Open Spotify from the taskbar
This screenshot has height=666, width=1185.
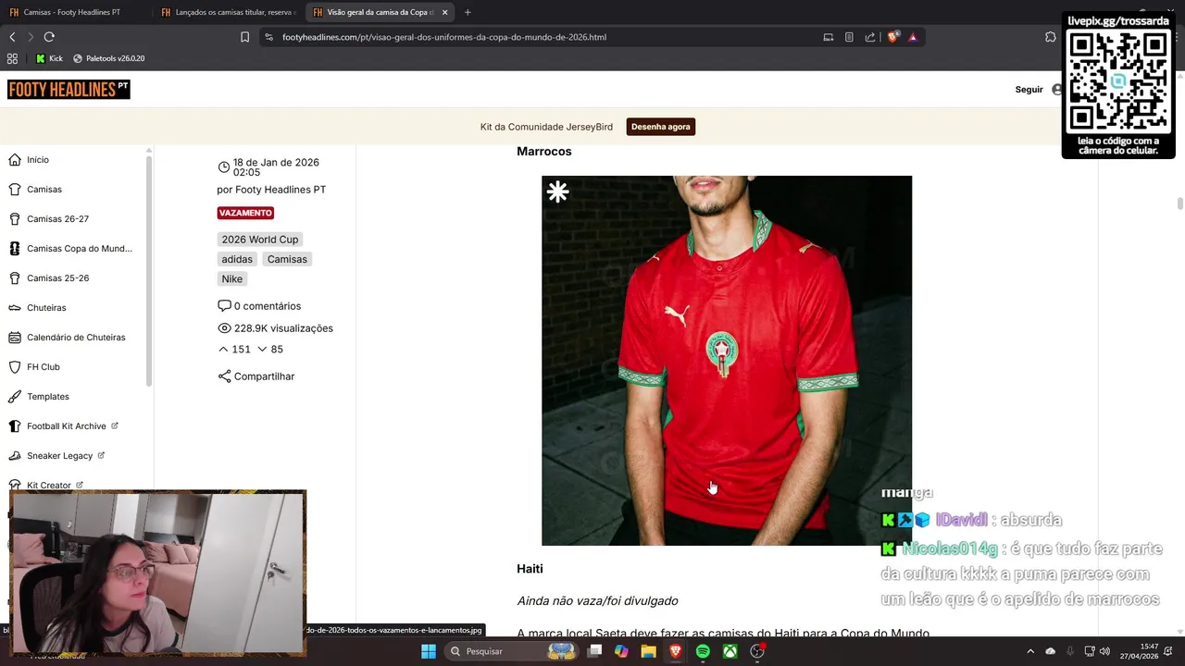[703, 651]
